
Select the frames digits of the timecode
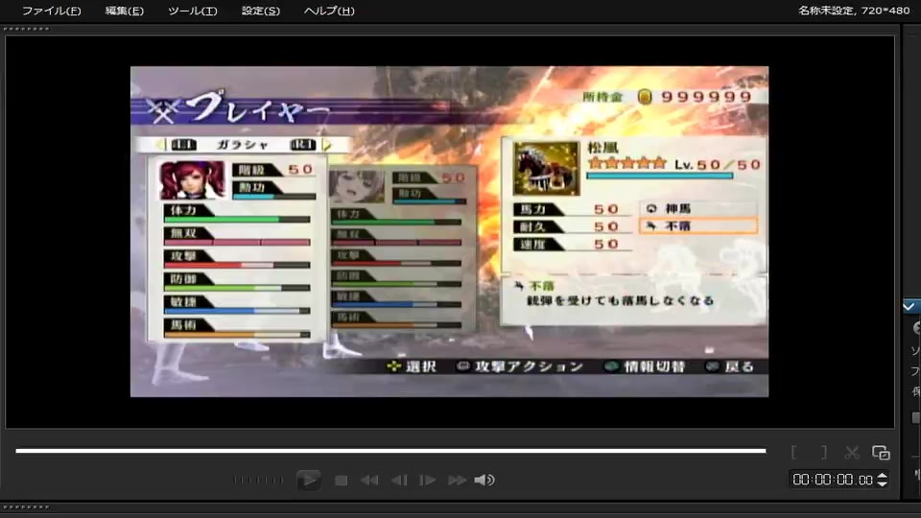click(x=865, y=481)
